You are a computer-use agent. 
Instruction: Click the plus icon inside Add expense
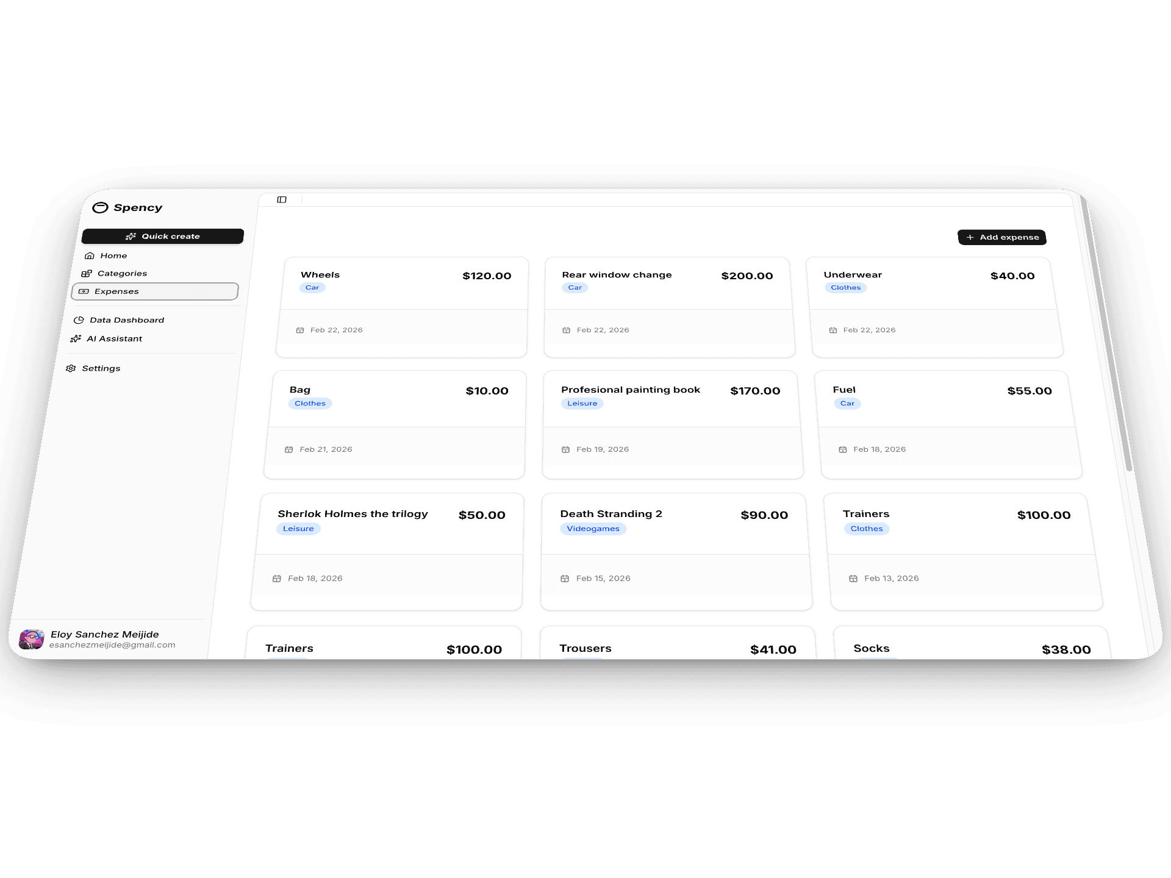tap(970, 237)
